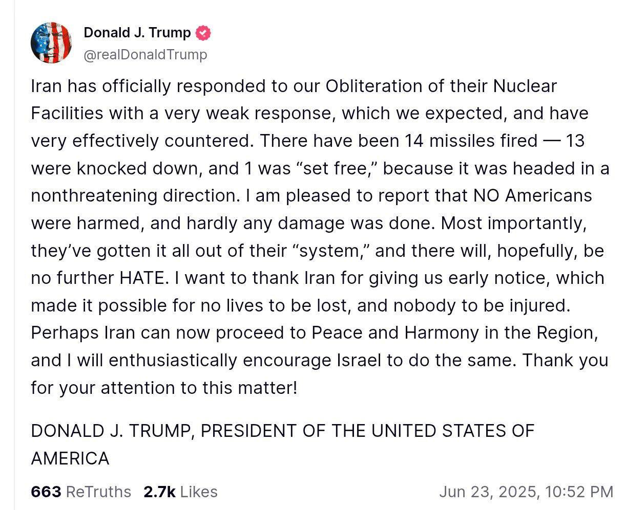The image size is (625, 510).
Task: Click "Thank you for your attention" closing line
Action: point(320,374)
